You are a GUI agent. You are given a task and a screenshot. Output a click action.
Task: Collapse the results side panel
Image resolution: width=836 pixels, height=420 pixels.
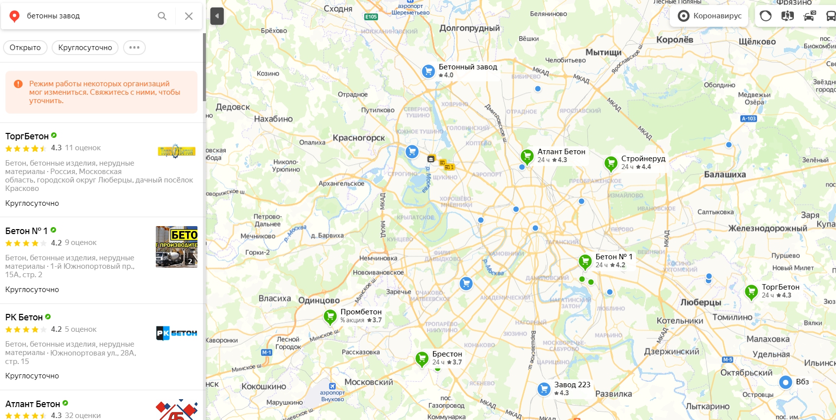tap(217, 16)
